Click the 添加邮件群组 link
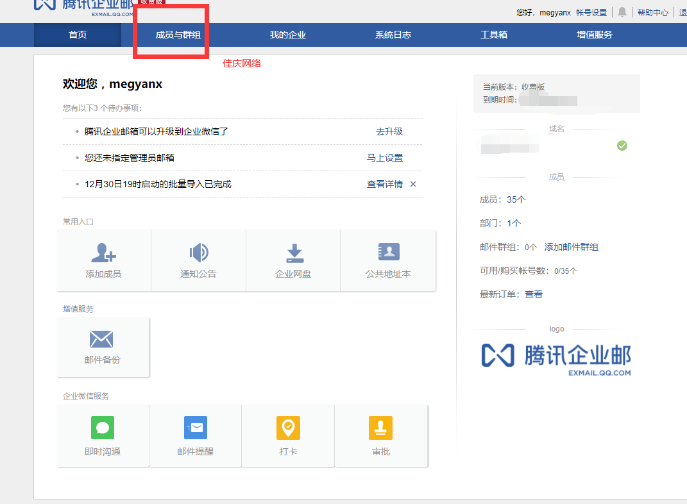The width and height of the screenshot is (687, 504). tap(572, 247)
